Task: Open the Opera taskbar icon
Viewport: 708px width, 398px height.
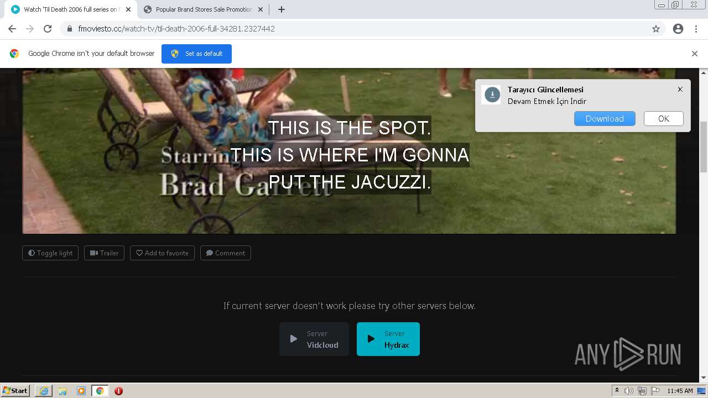Action: 118,391
